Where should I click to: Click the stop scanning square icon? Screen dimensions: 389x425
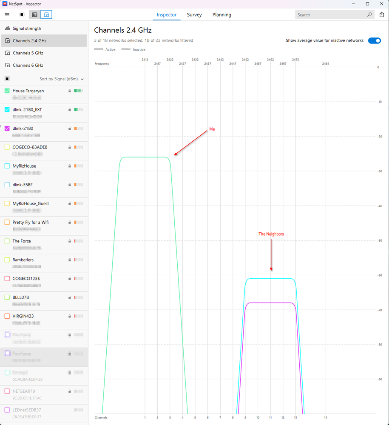coord(21,14)
